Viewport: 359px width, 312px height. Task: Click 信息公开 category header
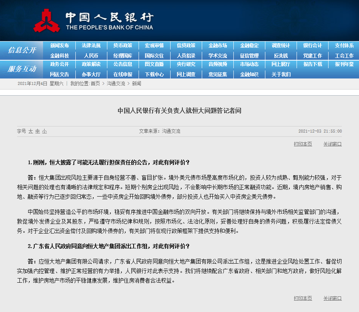pyautogui.click(x=22, y=50)
